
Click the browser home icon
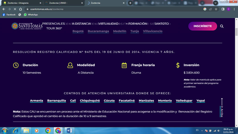click(21, 9)
